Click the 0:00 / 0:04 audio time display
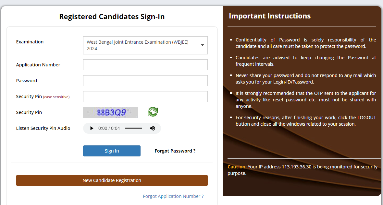The image size is (383, 205). tap(109, 128)
